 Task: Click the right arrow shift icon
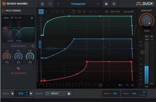(90, 12)
